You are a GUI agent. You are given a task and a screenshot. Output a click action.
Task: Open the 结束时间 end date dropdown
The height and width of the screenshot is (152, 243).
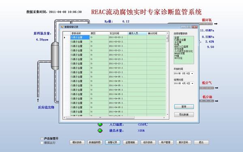[192, 83]
